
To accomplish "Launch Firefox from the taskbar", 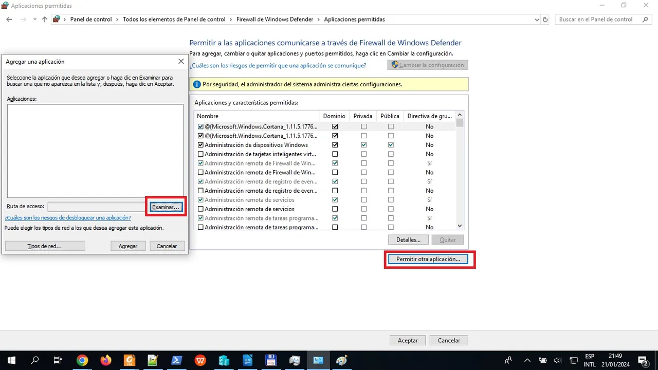I will [x=106, y=360].
